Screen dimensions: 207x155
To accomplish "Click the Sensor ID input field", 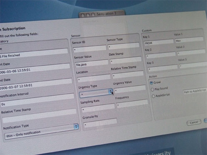I will (x=89, y=49).
